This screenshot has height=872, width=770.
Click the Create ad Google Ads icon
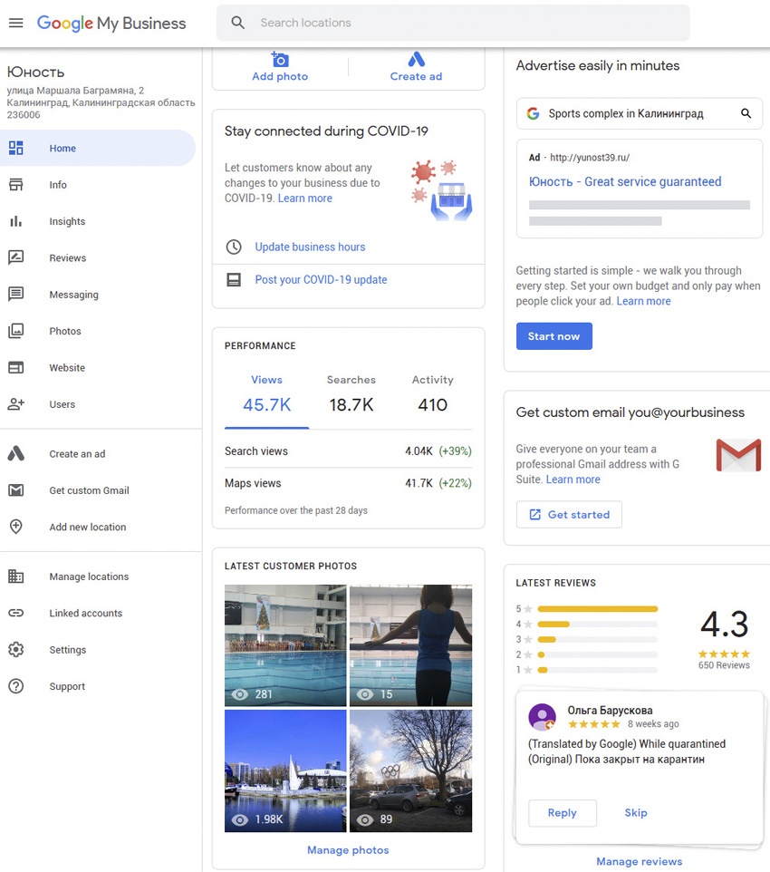(x=416, y=59)
